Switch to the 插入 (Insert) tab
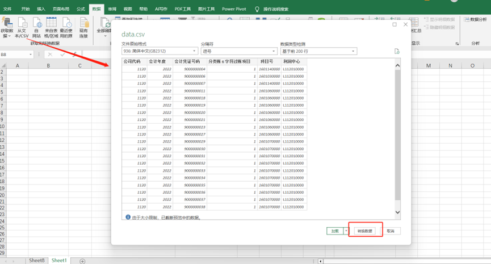Screen dimensions: 491x264 [x=41, y=9]
